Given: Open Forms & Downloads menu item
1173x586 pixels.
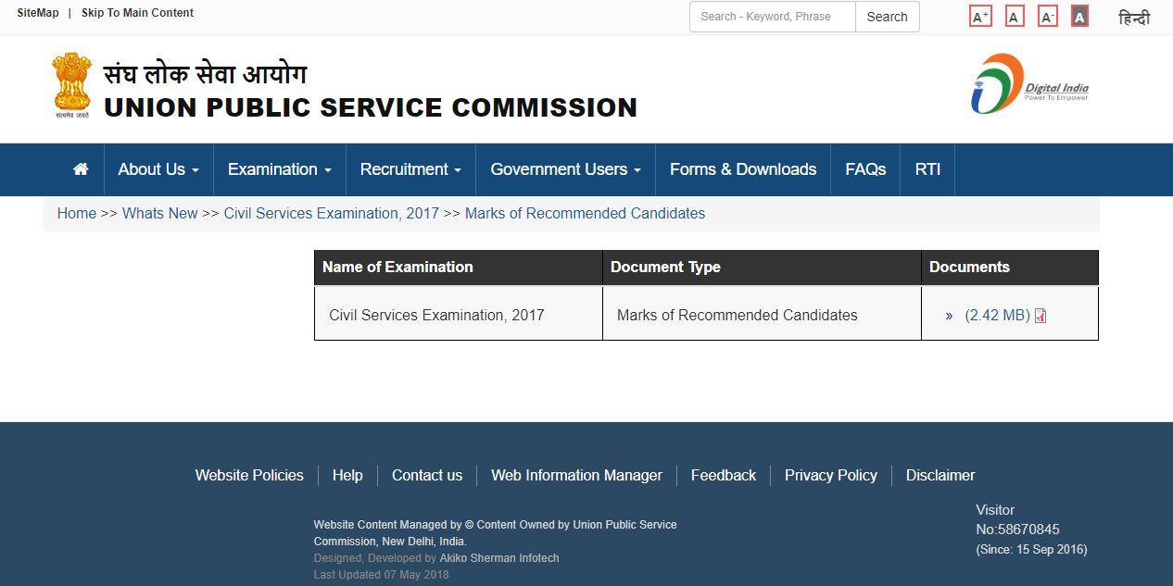Looking at the screenshot, I should (743, 169).
